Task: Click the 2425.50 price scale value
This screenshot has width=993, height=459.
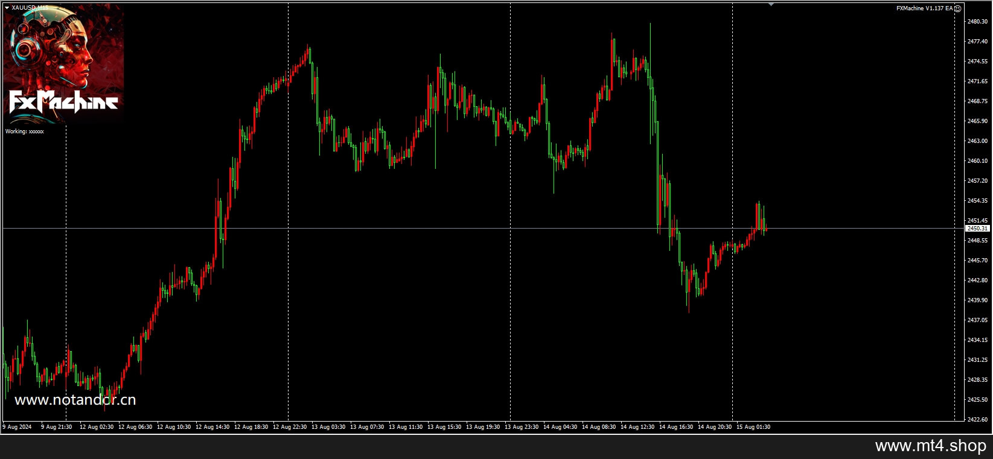Action: pos(977,400)
